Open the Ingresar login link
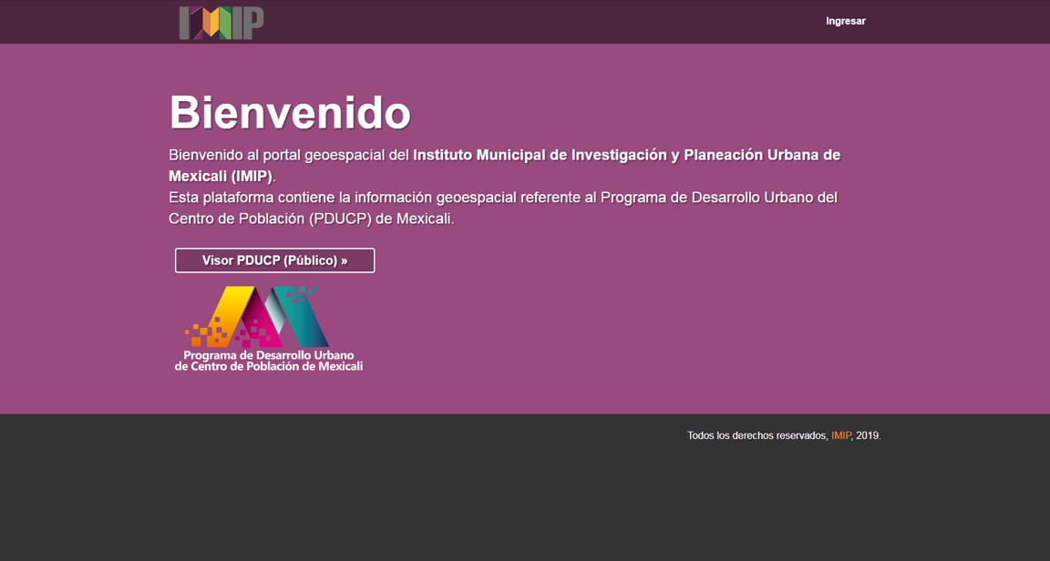 846,22
